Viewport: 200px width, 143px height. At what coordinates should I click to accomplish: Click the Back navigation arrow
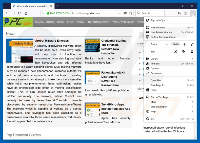(x=7, y=13)
